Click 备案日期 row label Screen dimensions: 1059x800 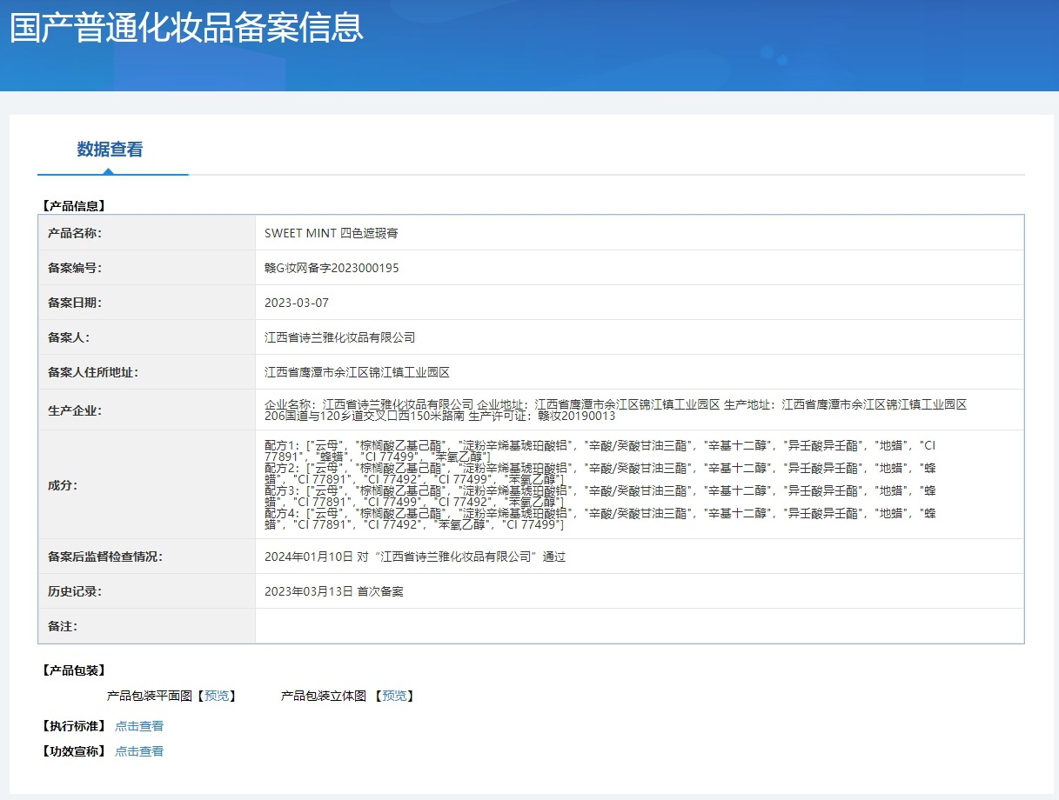click(x=75, y=303)
